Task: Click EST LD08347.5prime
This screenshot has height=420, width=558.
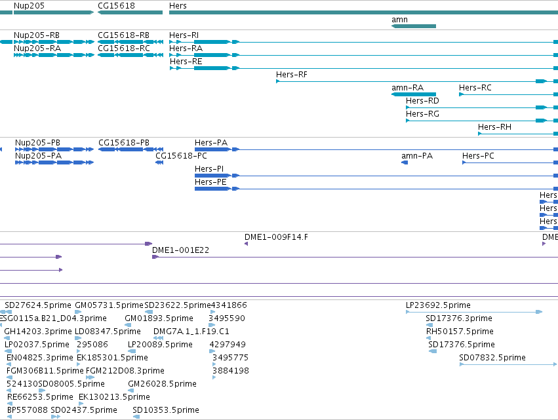Action: [x=108, y=332]
